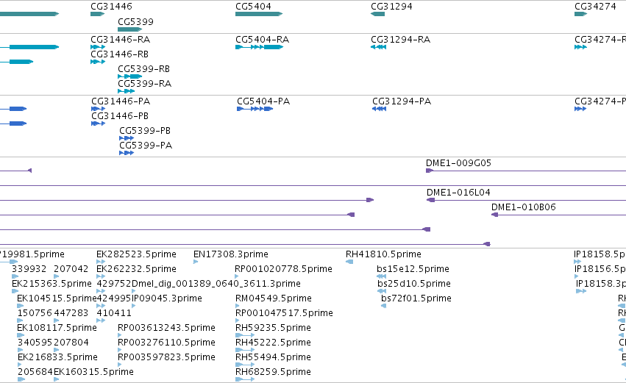Select the CG31294-PA coding sequence

[x=380, y=109]
